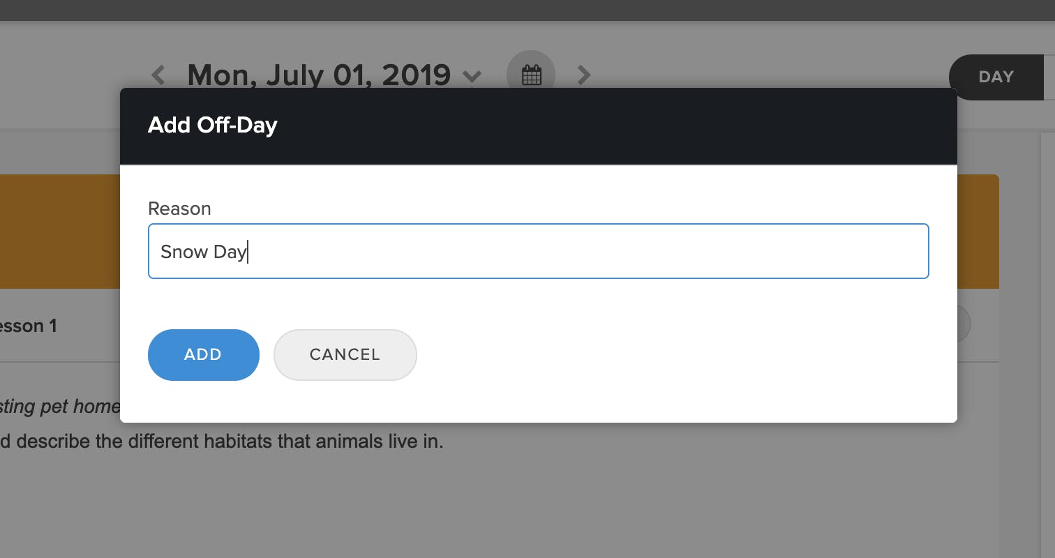Click the Mon, July 01, 2019 date heading
Viewport: 1055px width, 558px height.
tap(318, 75)
